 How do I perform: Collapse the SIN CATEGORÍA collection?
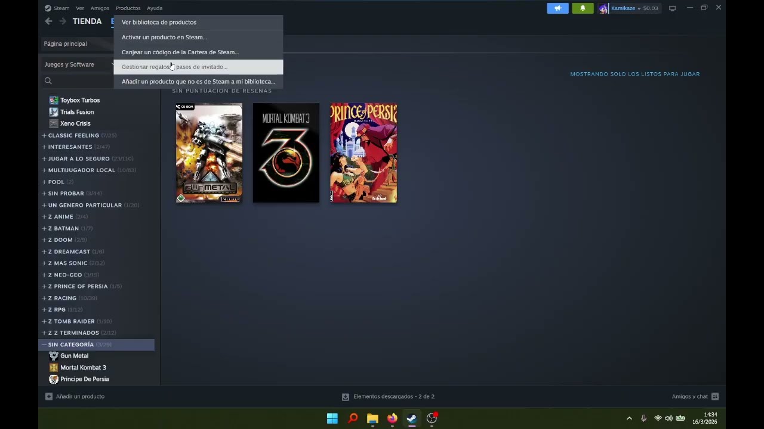click(x=44, y=344)
